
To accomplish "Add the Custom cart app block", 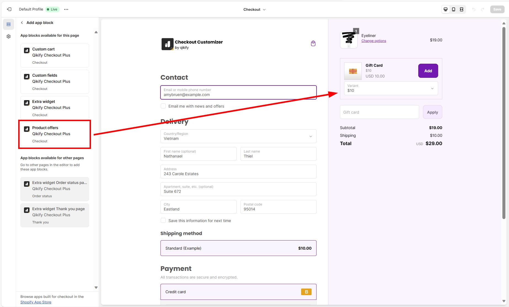I will pyautogui.click(x=55, y=55).
